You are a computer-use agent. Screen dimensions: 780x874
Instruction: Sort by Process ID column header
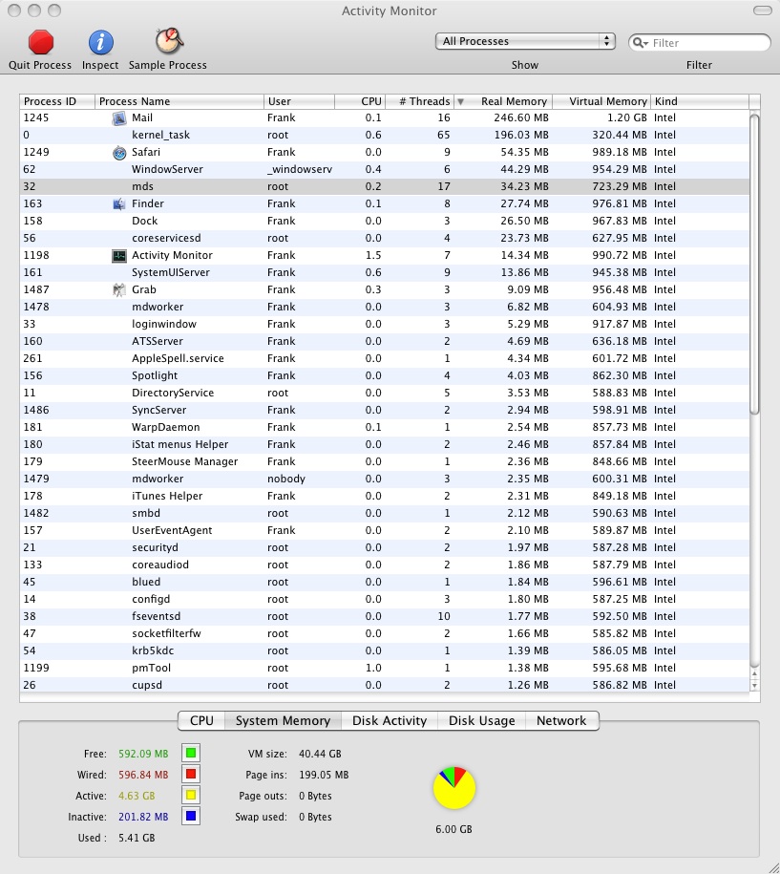(x=57, y=101)
